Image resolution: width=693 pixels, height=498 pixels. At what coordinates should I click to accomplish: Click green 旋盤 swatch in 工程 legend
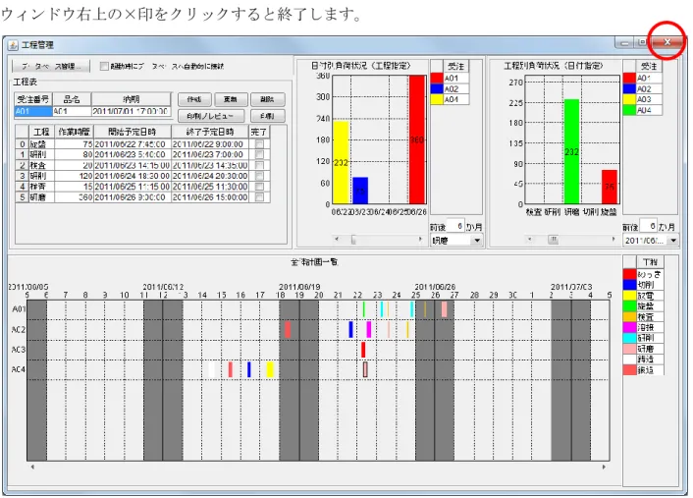tap(630, 306)
